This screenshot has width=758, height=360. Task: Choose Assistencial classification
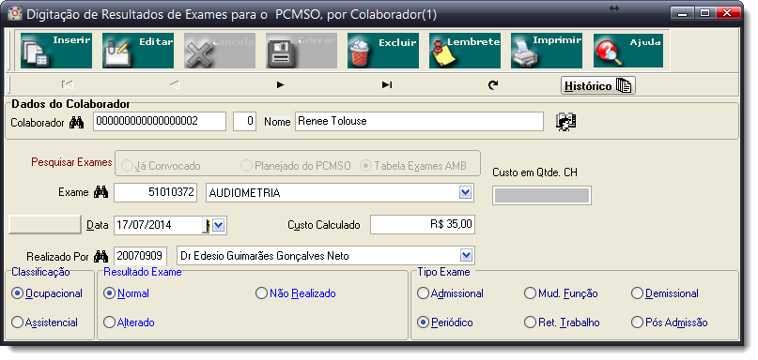click(45, 322)
